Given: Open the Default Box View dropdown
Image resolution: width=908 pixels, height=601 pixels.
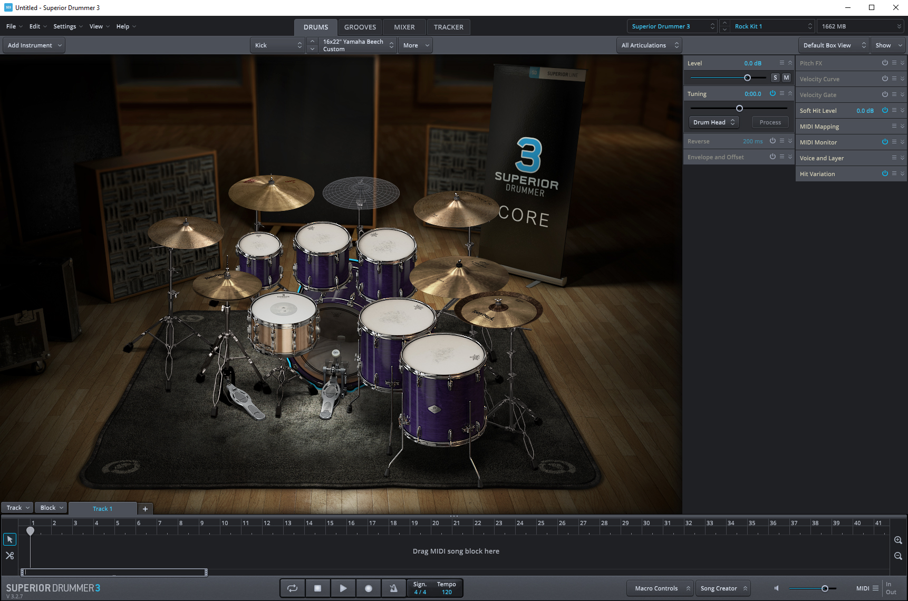Looking at the screenshot, I should click(x=833, y=45).
